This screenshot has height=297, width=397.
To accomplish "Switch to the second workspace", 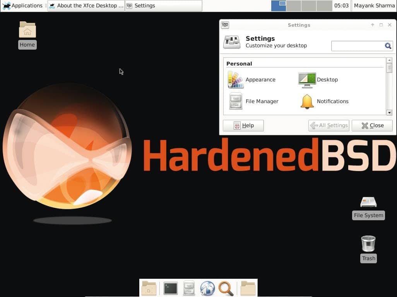I will coord(293,5).
